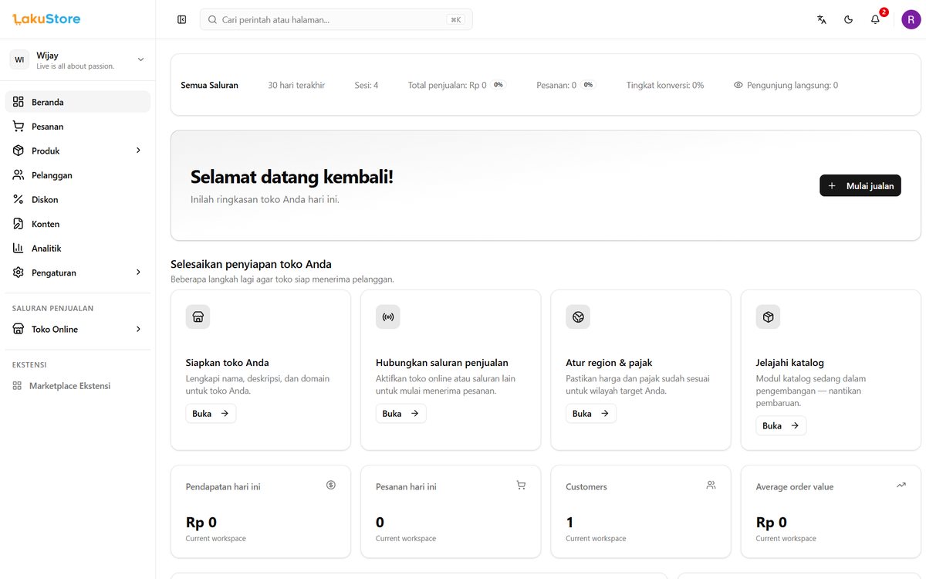
Task: Click the Pelanggan people icon
Action: coord(19,175)
